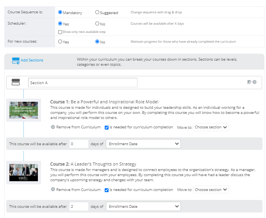266x218 pixels.
Task: Click the Course 2 title text
Action: pyautogui.click(x=93, y=164)
